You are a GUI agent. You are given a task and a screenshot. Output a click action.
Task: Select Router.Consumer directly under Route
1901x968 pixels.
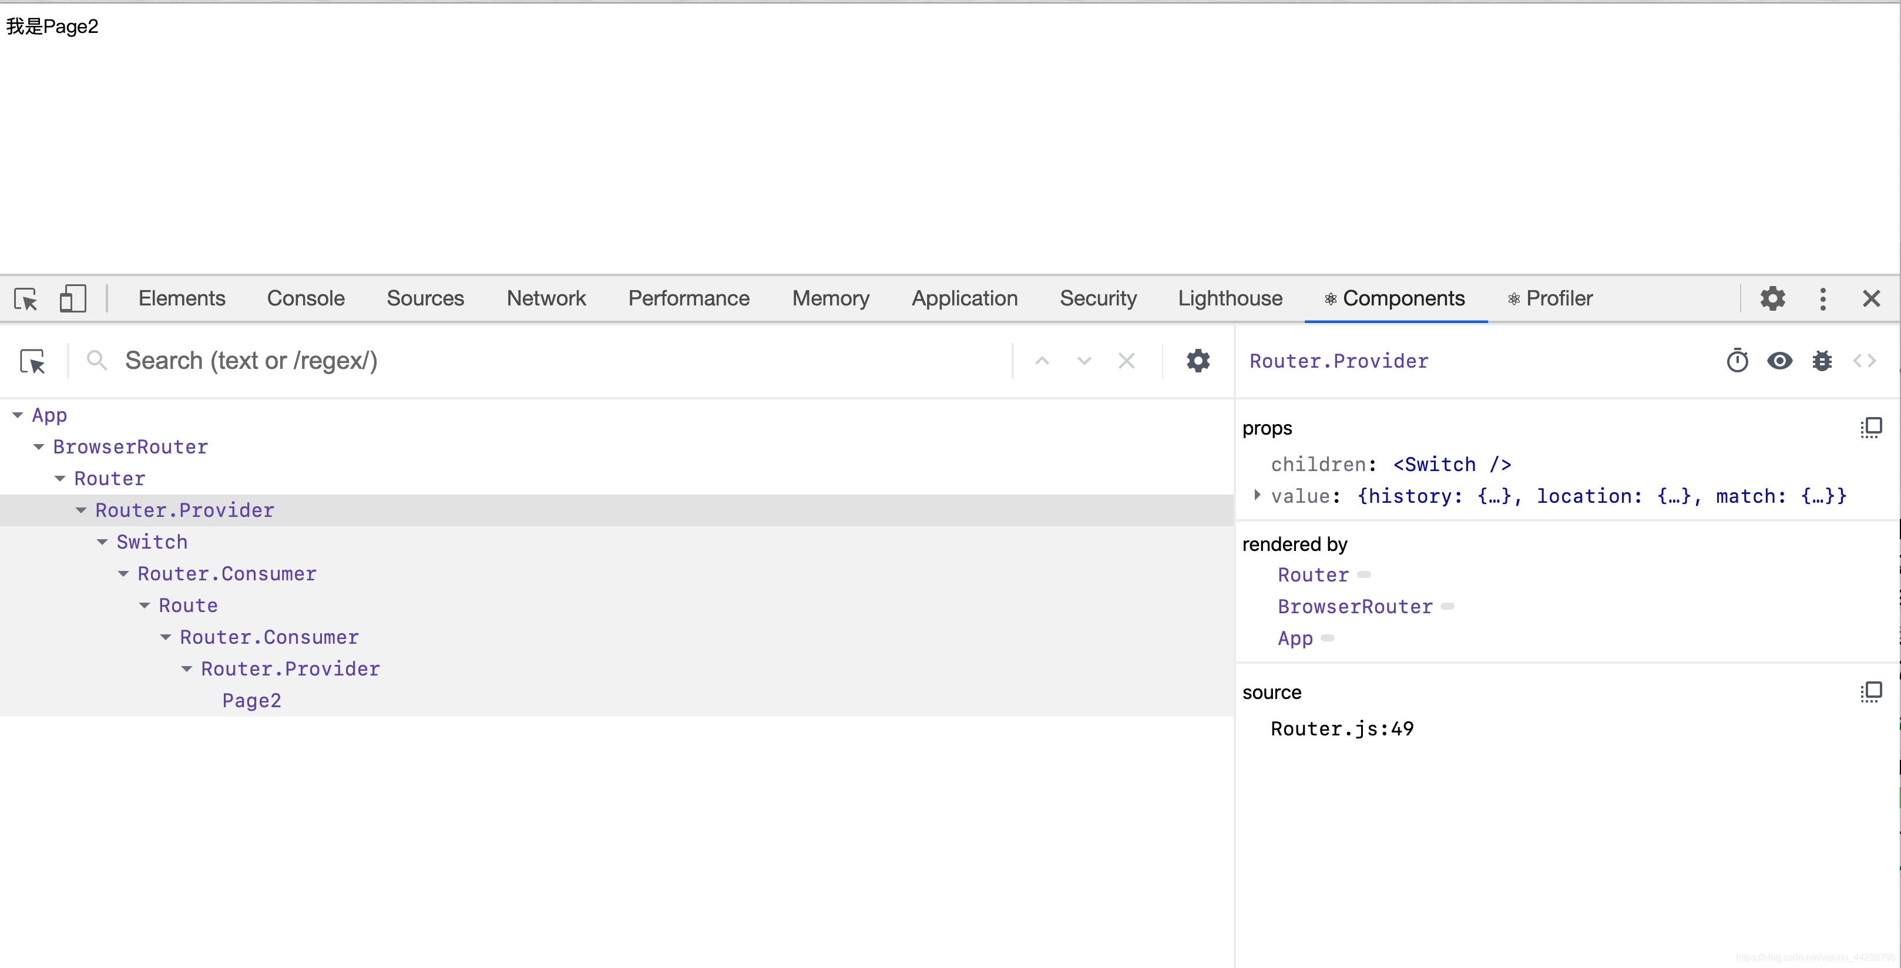click(x=270, y=637)
